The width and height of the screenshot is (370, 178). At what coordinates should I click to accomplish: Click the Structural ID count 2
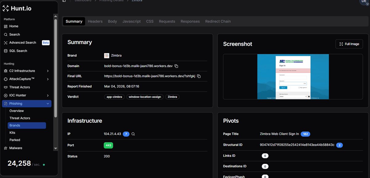click(x=339, y=145)
